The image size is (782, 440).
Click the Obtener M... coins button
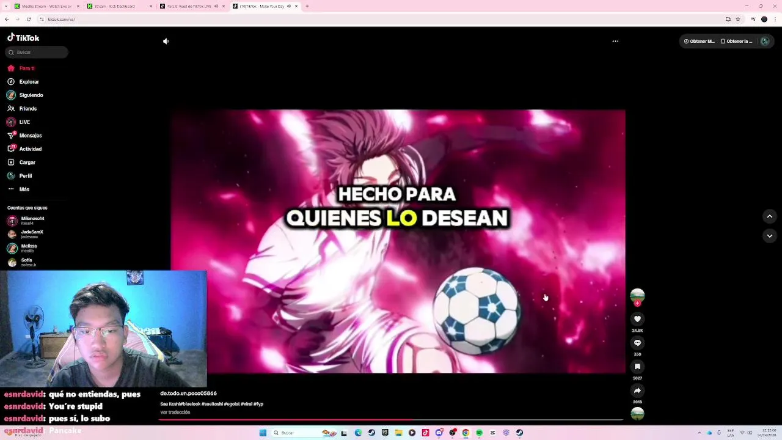[x=699, y=42]
